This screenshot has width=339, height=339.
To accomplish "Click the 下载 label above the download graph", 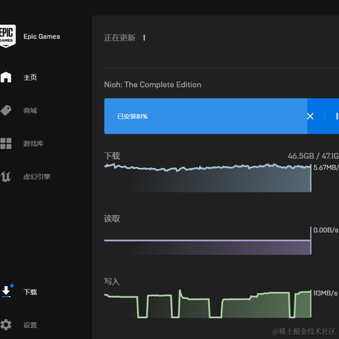I will (112, 156).
